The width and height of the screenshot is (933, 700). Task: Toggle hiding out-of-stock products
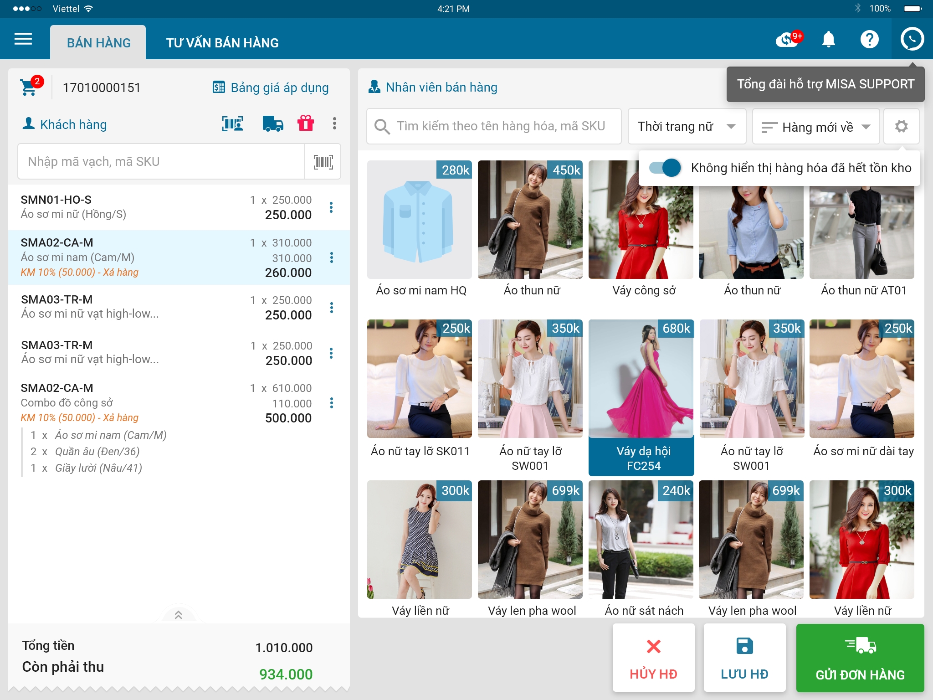coord(665,168)
